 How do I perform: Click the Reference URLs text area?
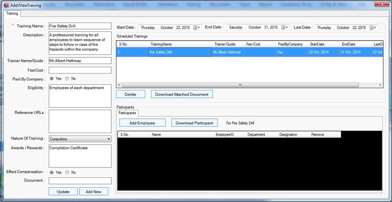(x=80, y=121)
